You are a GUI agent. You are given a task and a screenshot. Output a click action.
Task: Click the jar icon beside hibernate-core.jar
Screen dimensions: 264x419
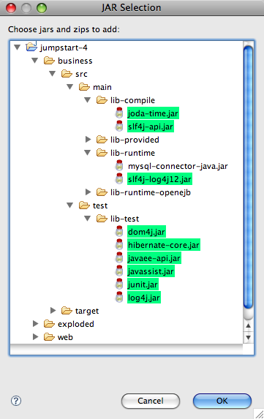[119, 245]
